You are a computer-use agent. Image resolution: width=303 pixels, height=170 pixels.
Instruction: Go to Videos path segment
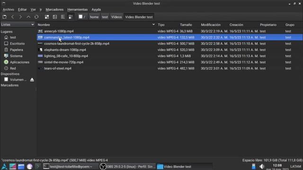click(116, 17)
